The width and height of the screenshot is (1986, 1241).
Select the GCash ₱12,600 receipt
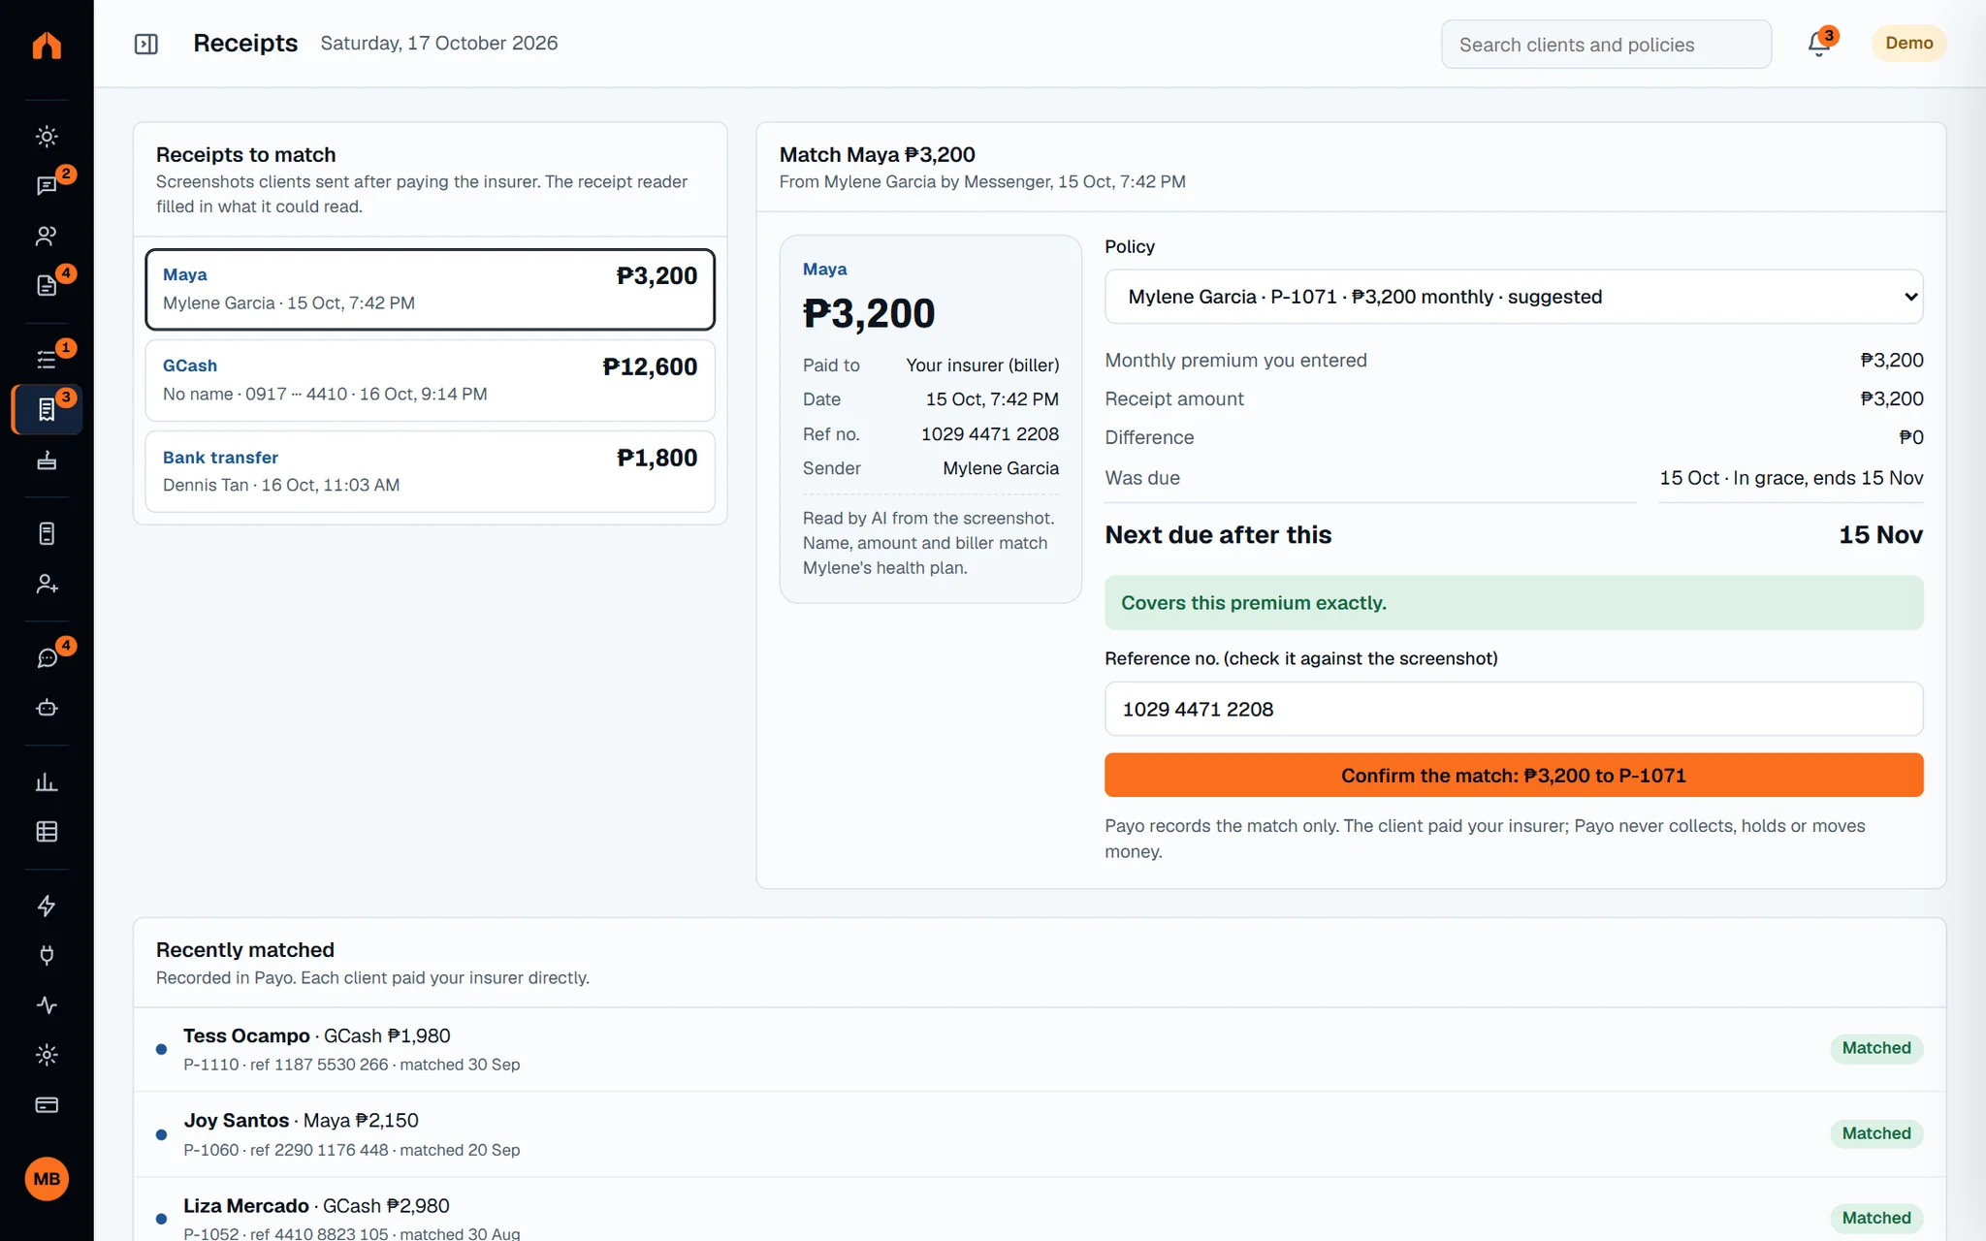pyautogui.click(x=430, y=380)
